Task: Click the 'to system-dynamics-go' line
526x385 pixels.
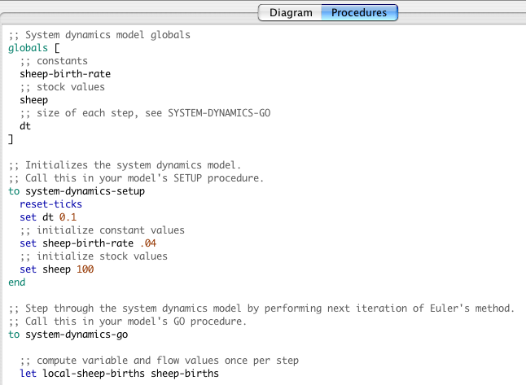Action: click(68, 335)
